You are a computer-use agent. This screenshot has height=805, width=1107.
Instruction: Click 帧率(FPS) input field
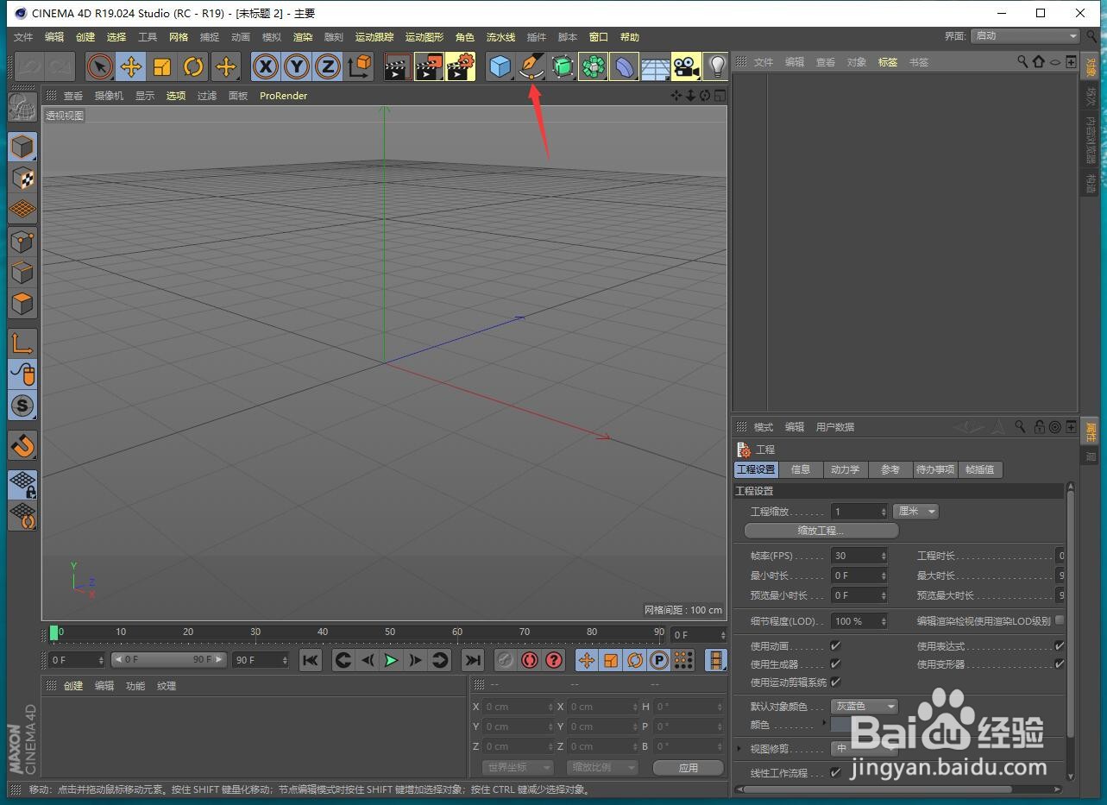pyautogui.click(x=859, y=556)
